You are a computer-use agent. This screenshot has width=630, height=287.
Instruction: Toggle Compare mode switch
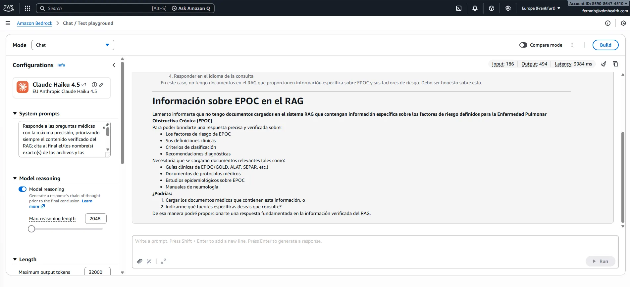523,45
